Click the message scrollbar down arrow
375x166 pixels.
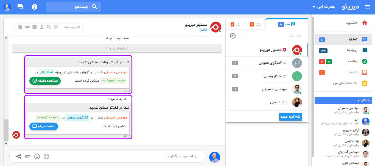(6, 143)
